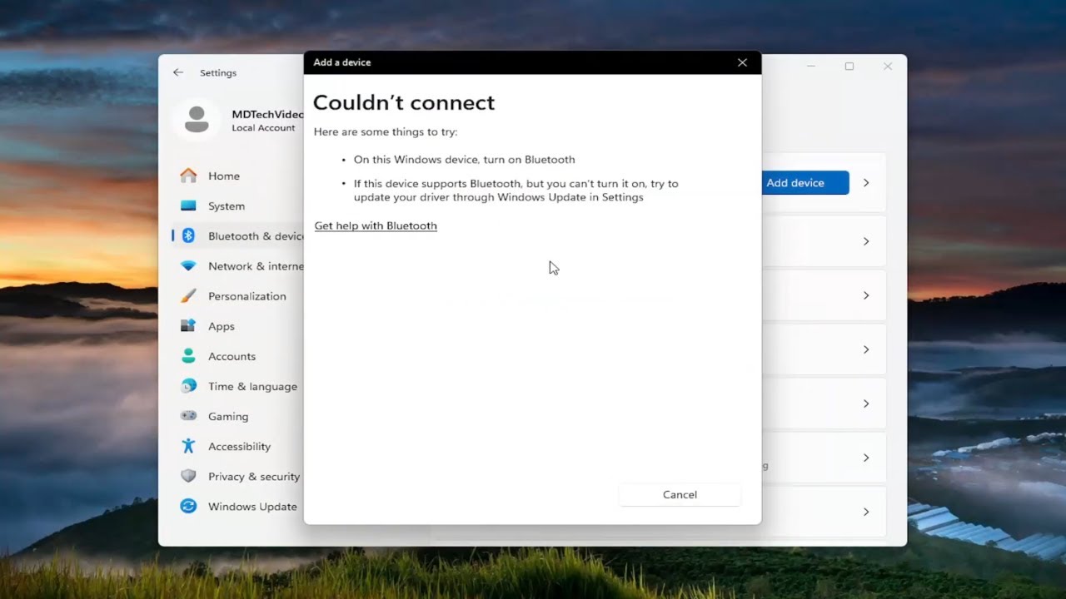Click Add device in the Settings window
Image resolution: width=1066 pixels, height=599 pixels.
[x=804, y=183]
